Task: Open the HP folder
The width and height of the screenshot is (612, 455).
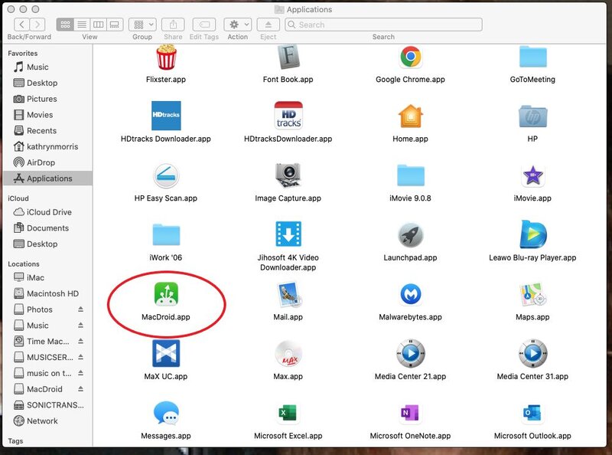Action: pyautogui.click(x=532, y=116)
